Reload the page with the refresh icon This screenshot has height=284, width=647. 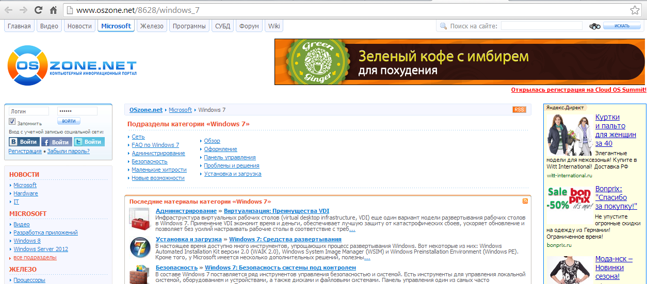(38, 10)
